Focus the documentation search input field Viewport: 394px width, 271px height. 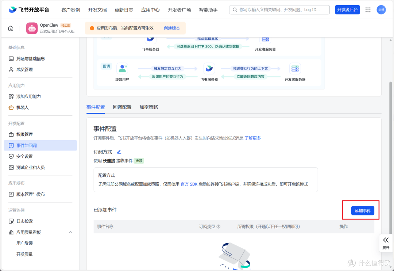pyautogui.click(x=279, y=10)
